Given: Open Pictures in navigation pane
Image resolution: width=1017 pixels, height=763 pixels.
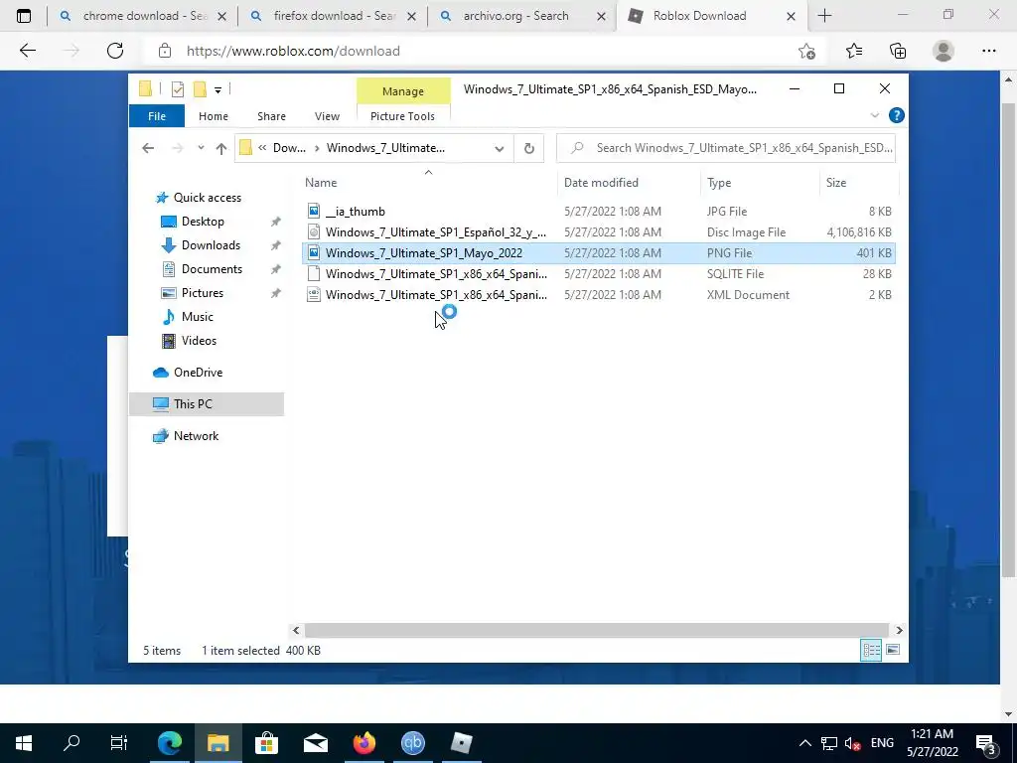Looking at the screenshot, I should point(203,293).
